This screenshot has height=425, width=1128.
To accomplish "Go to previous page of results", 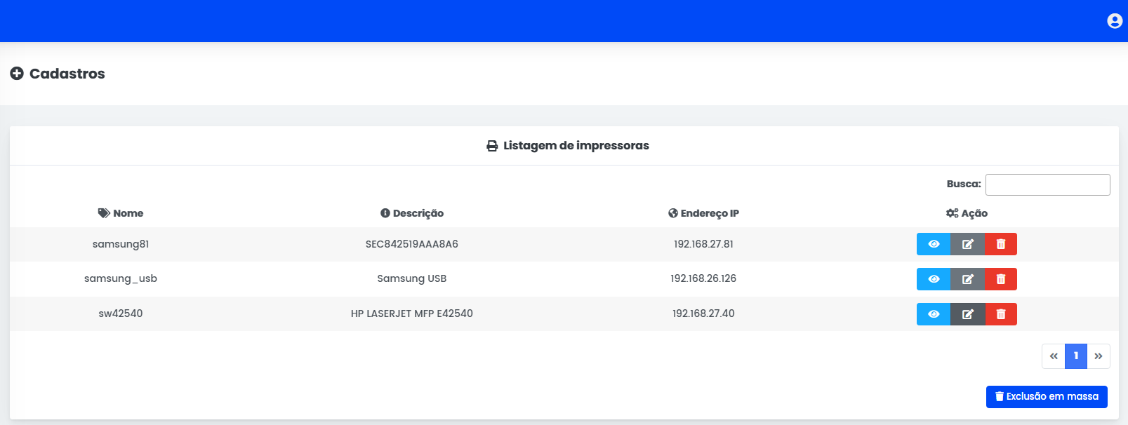I will pos(1053,356).
